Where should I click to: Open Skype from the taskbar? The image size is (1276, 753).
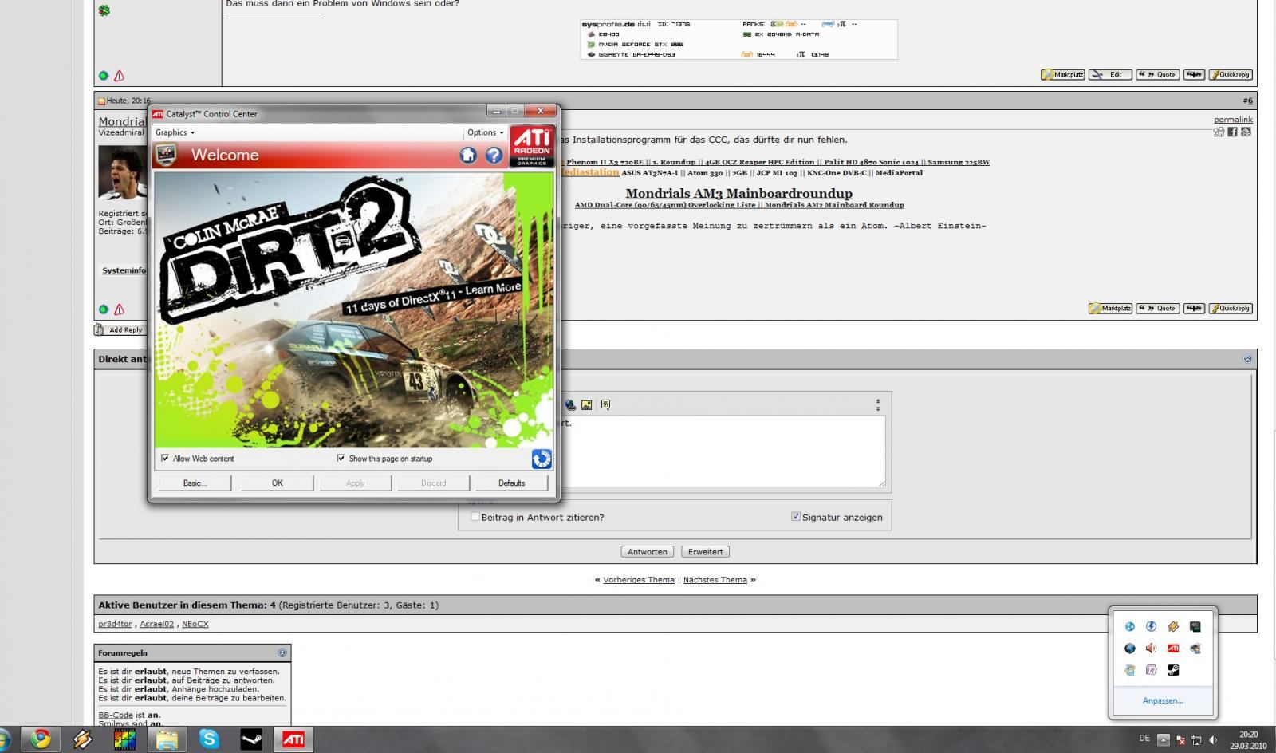pyautogui.click(x=209, y=739)
